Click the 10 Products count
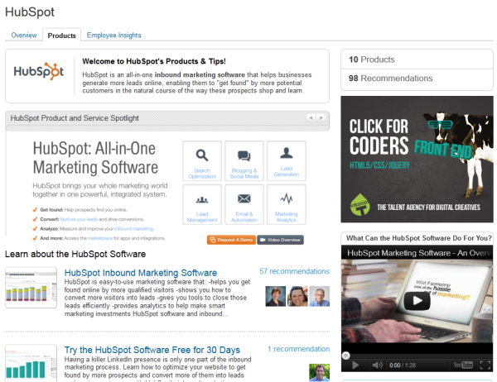 tap(371, 60)
